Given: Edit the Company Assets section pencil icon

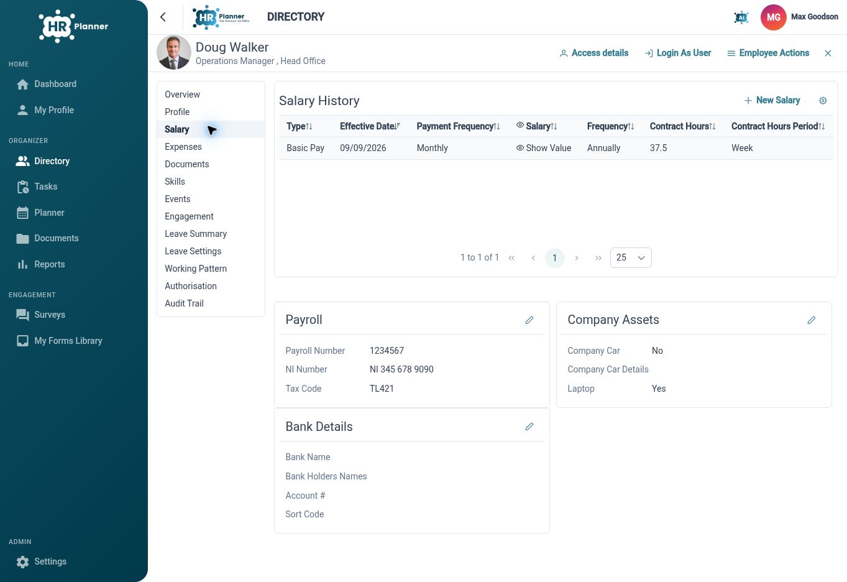Looking at the screenshot, I should [812, 320].
